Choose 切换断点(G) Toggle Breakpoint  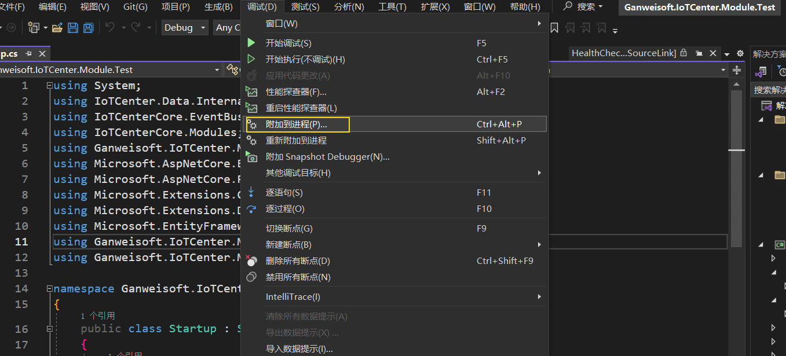click(396, 229)
